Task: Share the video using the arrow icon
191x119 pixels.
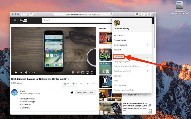Action: [x=87, y=84]
